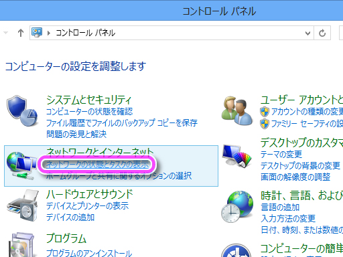343x257 pixels.
Task: Click the shield icon beside アカウントの種類の変更
Action: point(265,112)
